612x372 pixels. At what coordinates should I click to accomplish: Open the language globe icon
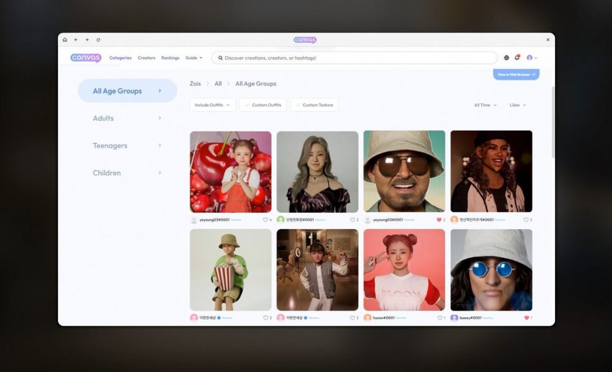pyautogui.click(x=506, y=58)
